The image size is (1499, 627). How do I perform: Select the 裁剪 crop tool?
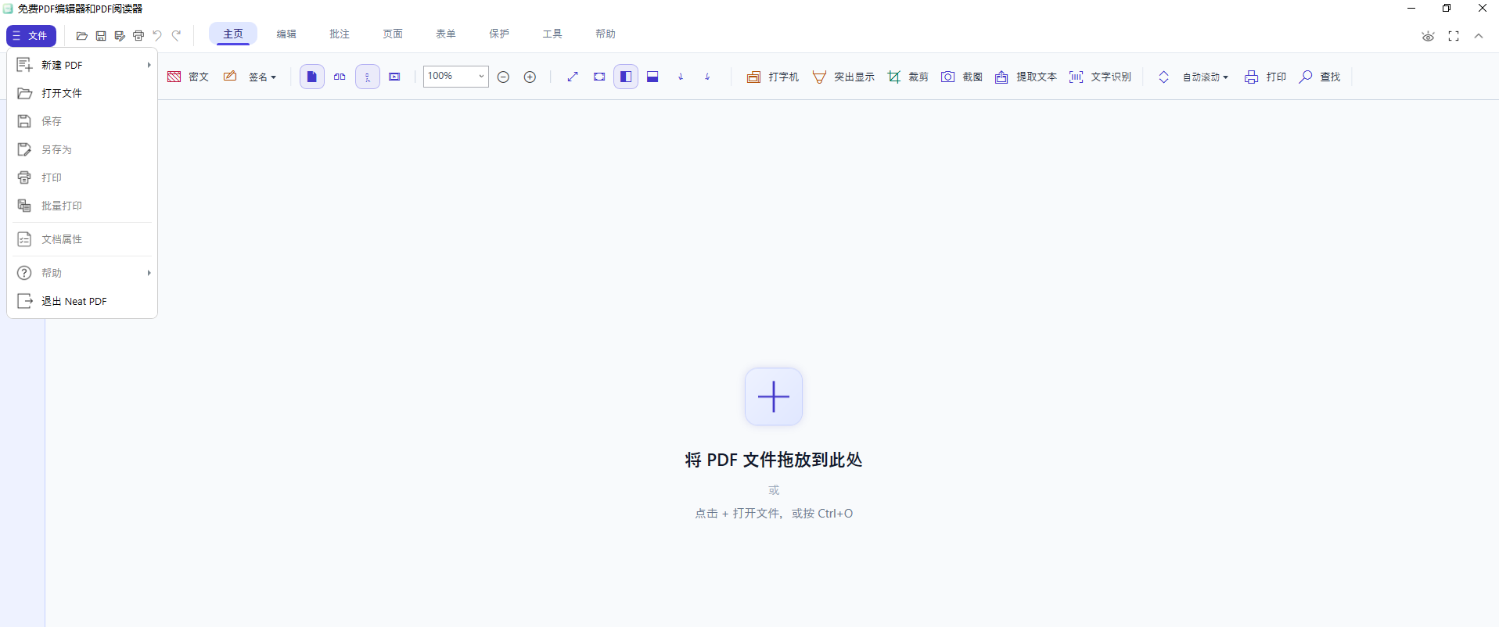[x=908, y=77]
